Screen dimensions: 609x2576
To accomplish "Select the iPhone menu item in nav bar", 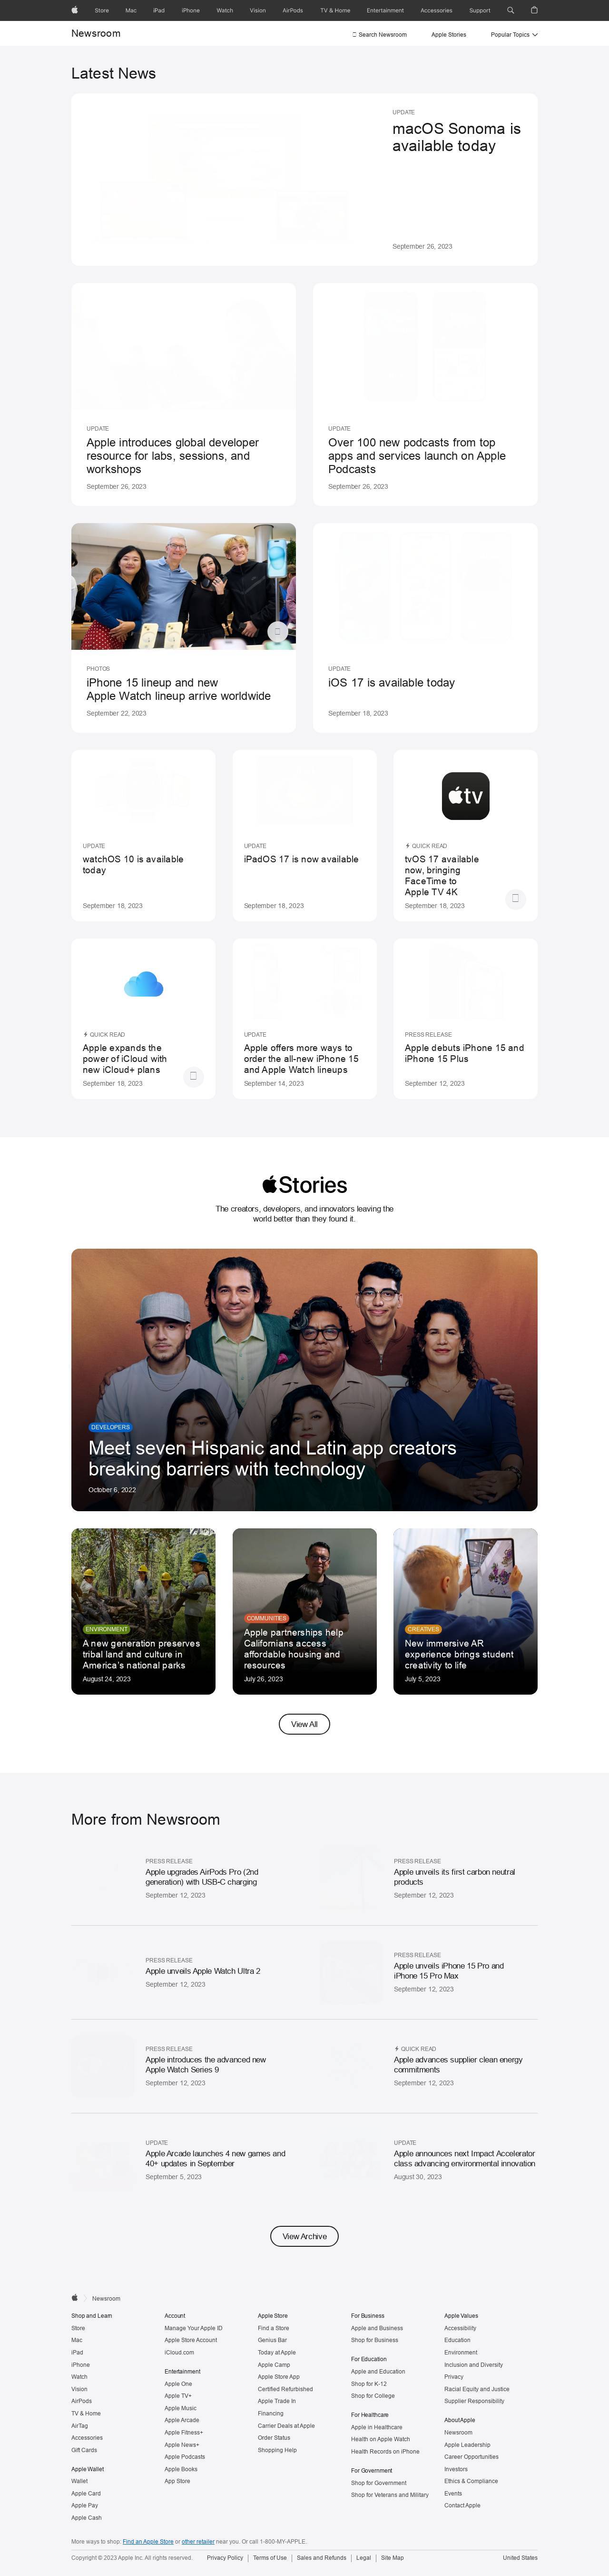I will click(191, 10).
